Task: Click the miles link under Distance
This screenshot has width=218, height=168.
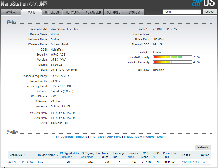Action: [131, 157]
